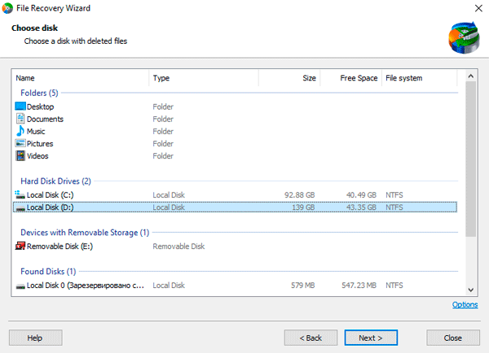Viewport: 489px width, 353px height.
Task: Click NTFS file system for Local Disk 0
Action: (394, 285)
